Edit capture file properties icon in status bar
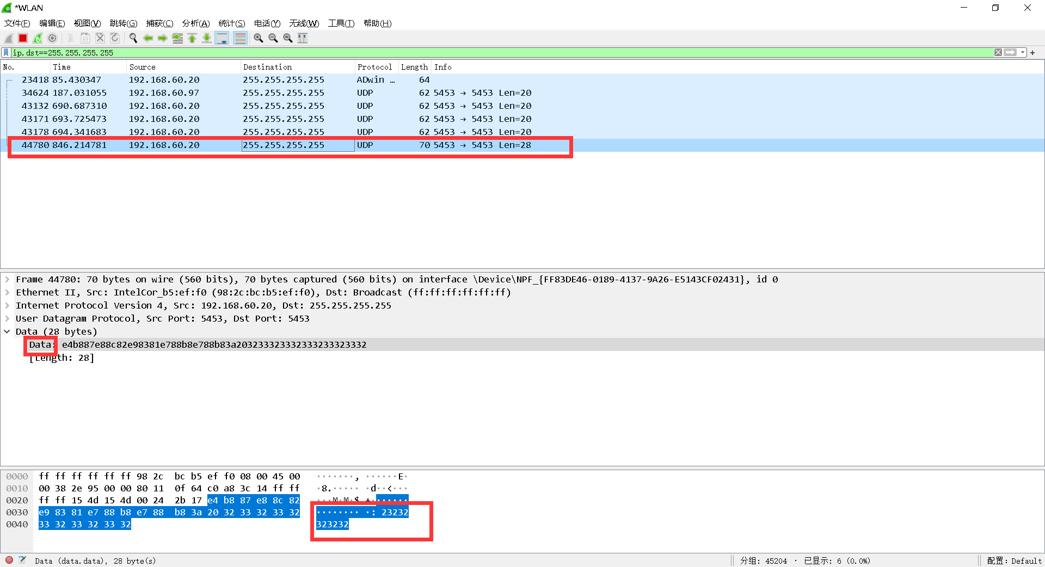1045x567 pixels. click(22, 560)
